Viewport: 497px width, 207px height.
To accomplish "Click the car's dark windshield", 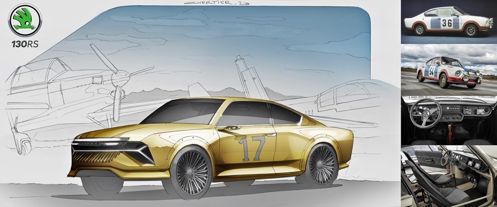I will (183, 111).
